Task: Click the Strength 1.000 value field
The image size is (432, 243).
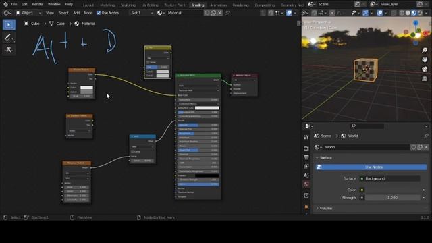Action: click(x=392, y=198)
